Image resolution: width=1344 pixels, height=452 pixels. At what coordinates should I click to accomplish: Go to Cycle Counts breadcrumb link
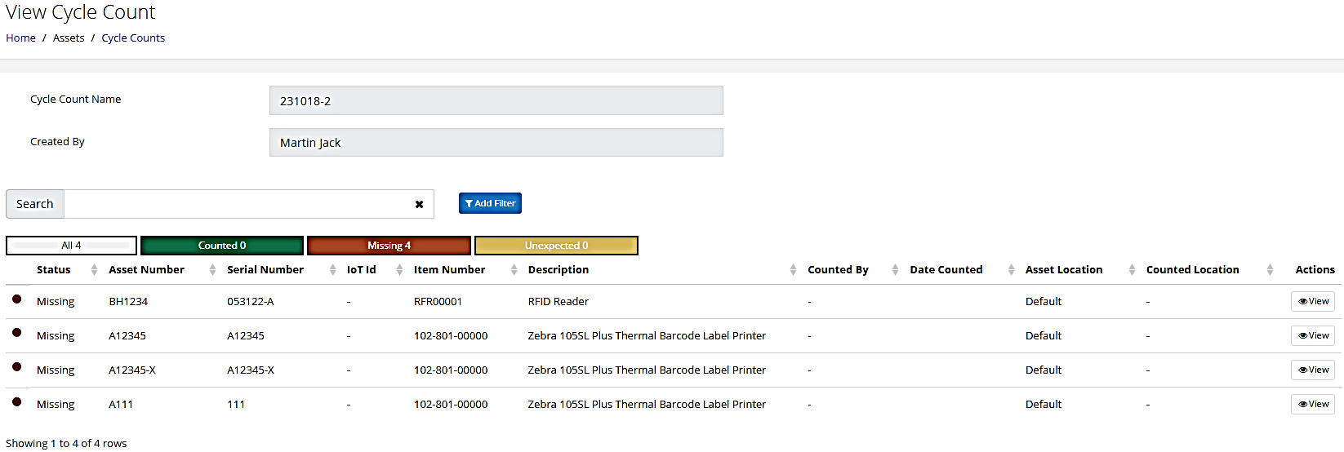[133, 38]
